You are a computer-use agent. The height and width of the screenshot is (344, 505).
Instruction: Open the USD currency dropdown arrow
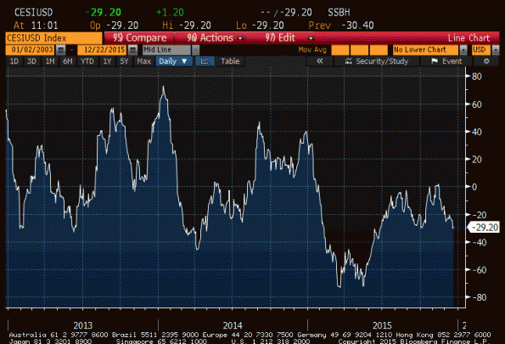click(x=496, y=50)
